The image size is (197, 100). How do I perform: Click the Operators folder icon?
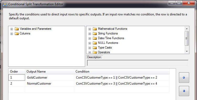95,52
